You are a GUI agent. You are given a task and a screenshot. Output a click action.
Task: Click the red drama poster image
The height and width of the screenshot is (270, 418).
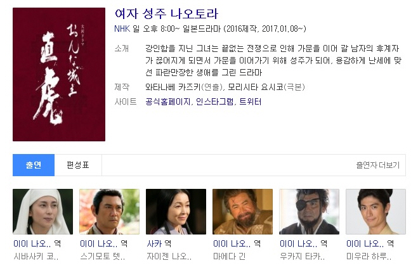coord(59,74)
